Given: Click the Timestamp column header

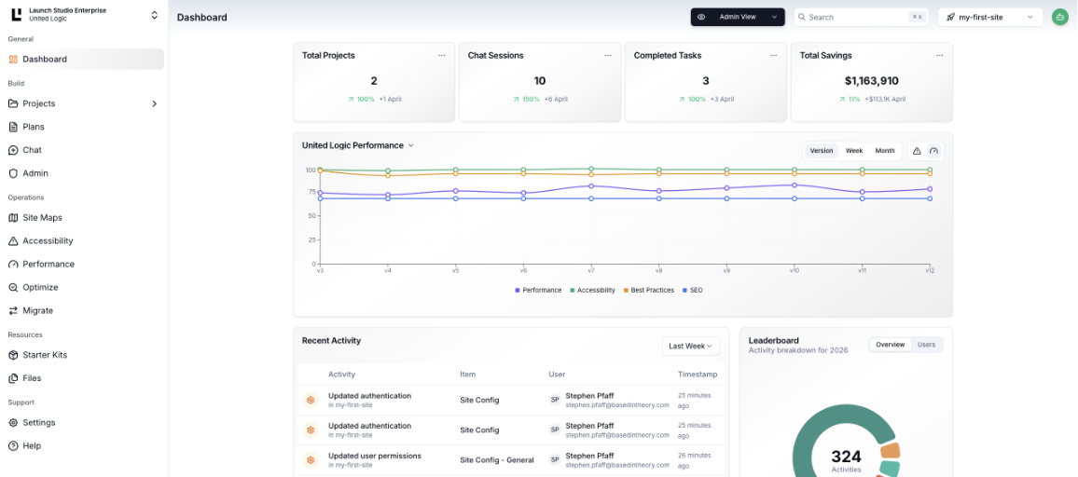Looking at the screenshot, I should pyautogui.click(x=698, y=375).
